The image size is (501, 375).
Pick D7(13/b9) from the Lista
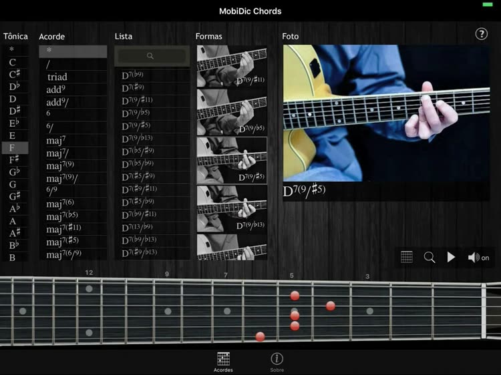[152, 228]
